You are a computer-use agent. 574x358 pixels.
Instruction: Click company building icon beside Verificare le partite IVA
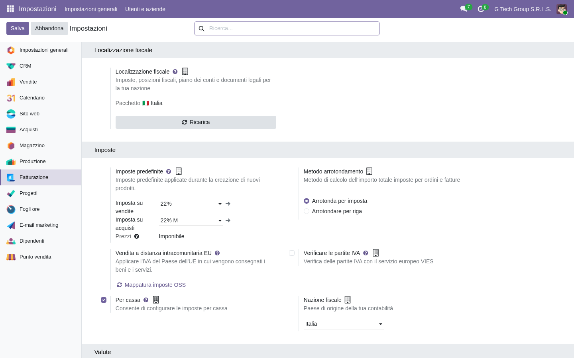pyautogui.click(x=375, y=253)
